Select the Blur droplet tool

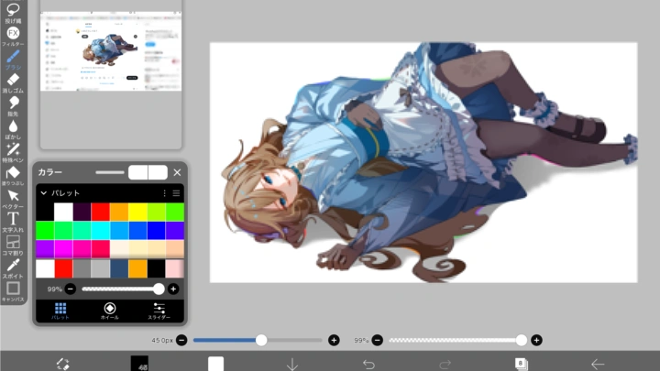point(13,129)
